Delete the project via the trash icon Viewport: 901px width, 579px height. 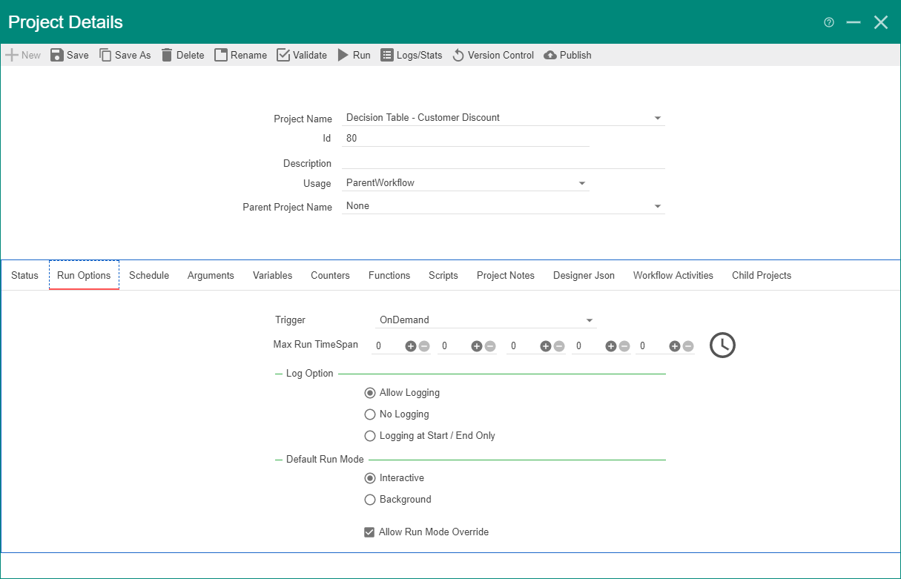pos(182,55)
